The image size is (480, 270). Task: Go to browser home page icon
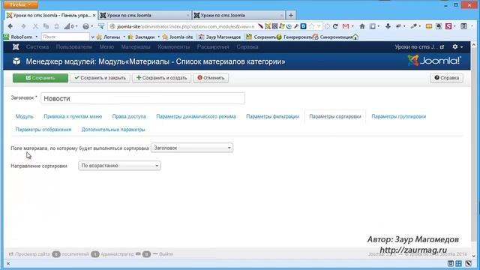click(362, 26)
